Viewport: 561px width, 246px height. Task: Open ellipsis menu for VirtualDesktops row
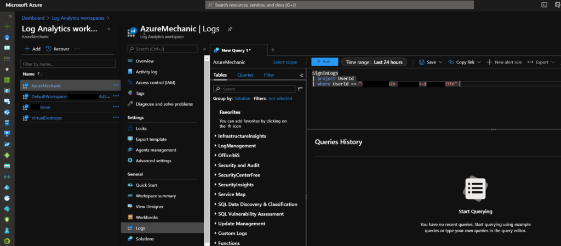116,118
